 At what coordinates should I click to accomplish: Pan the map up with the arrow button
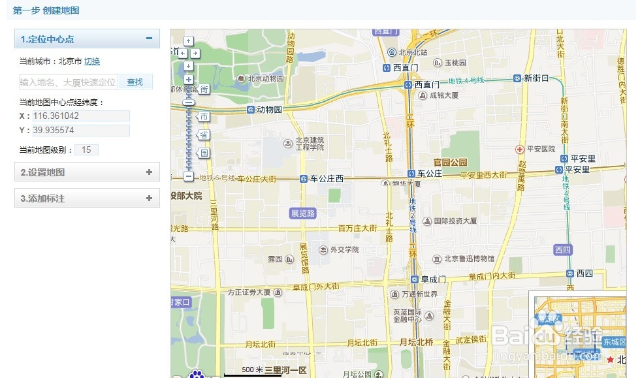pyautogui.click(x=189, y=41)
